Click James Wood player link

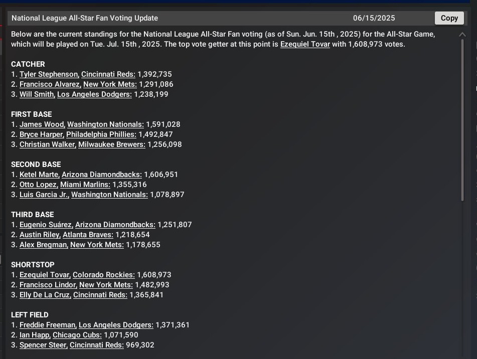[42, 124]
